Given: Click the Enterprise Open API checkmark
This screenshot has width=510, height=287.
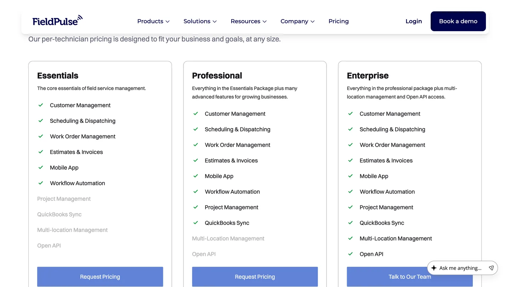Looking at the screenshot, I should [x=350, y=254].
